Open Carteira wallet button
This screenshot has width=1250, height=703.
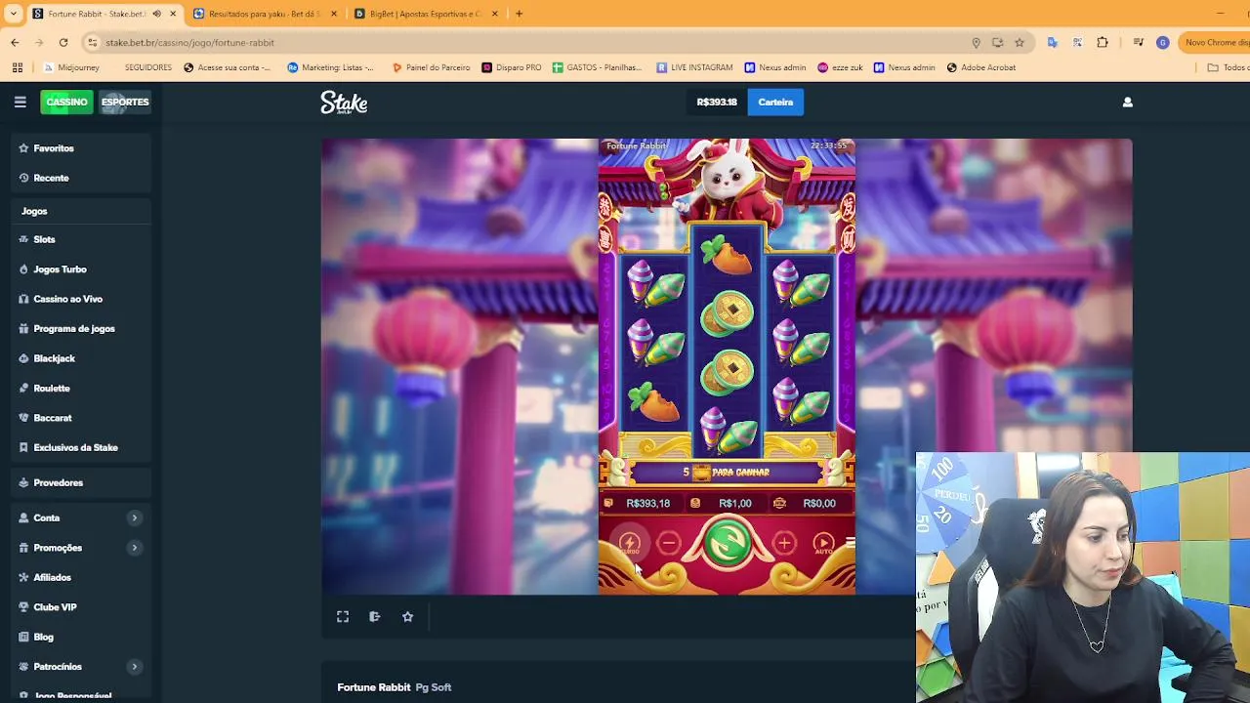coord(775,102)
